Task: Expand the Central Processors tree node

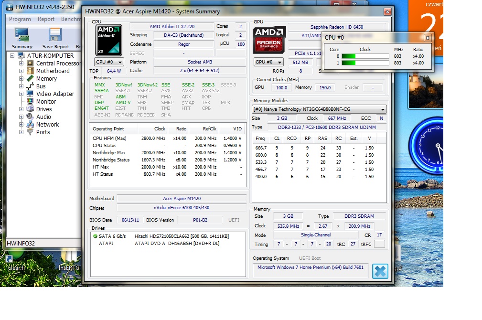Action: [21, 64]
